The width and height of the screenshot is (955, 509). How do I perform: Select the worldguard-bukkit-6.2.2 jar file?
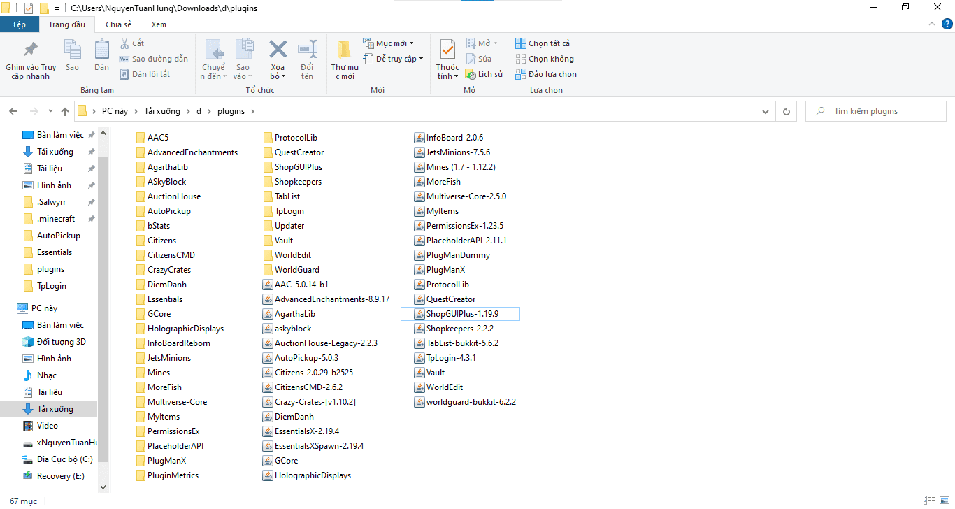coord(466,402)
